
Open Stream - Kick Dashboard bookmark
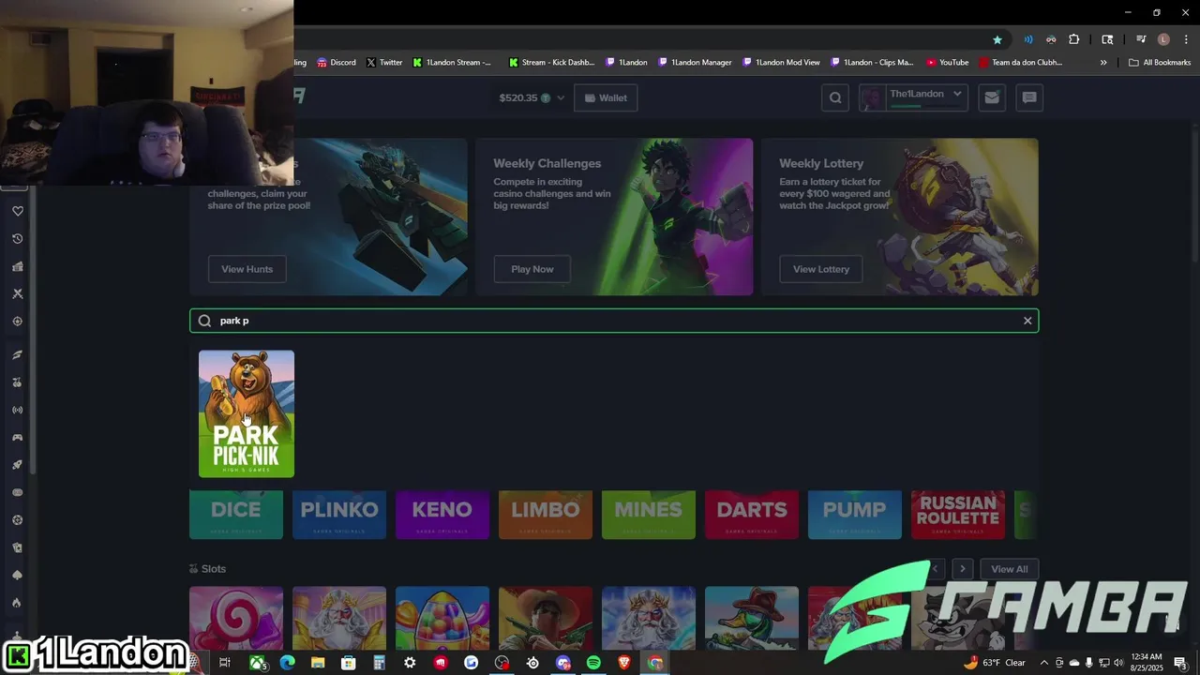551,63
